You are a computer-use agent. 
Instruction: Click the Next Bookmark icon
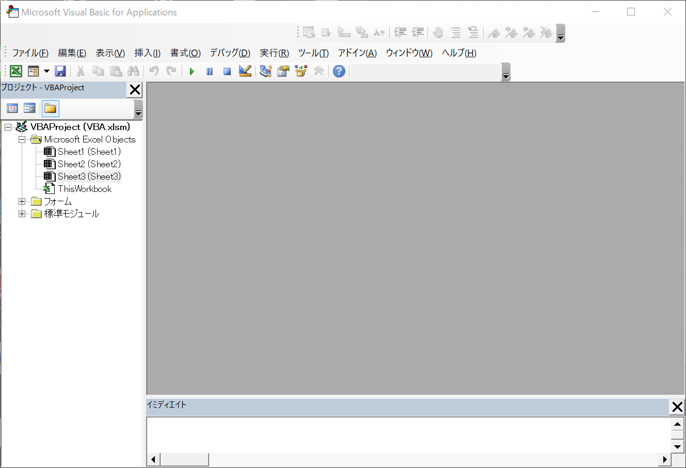click(x=512, y=33)
